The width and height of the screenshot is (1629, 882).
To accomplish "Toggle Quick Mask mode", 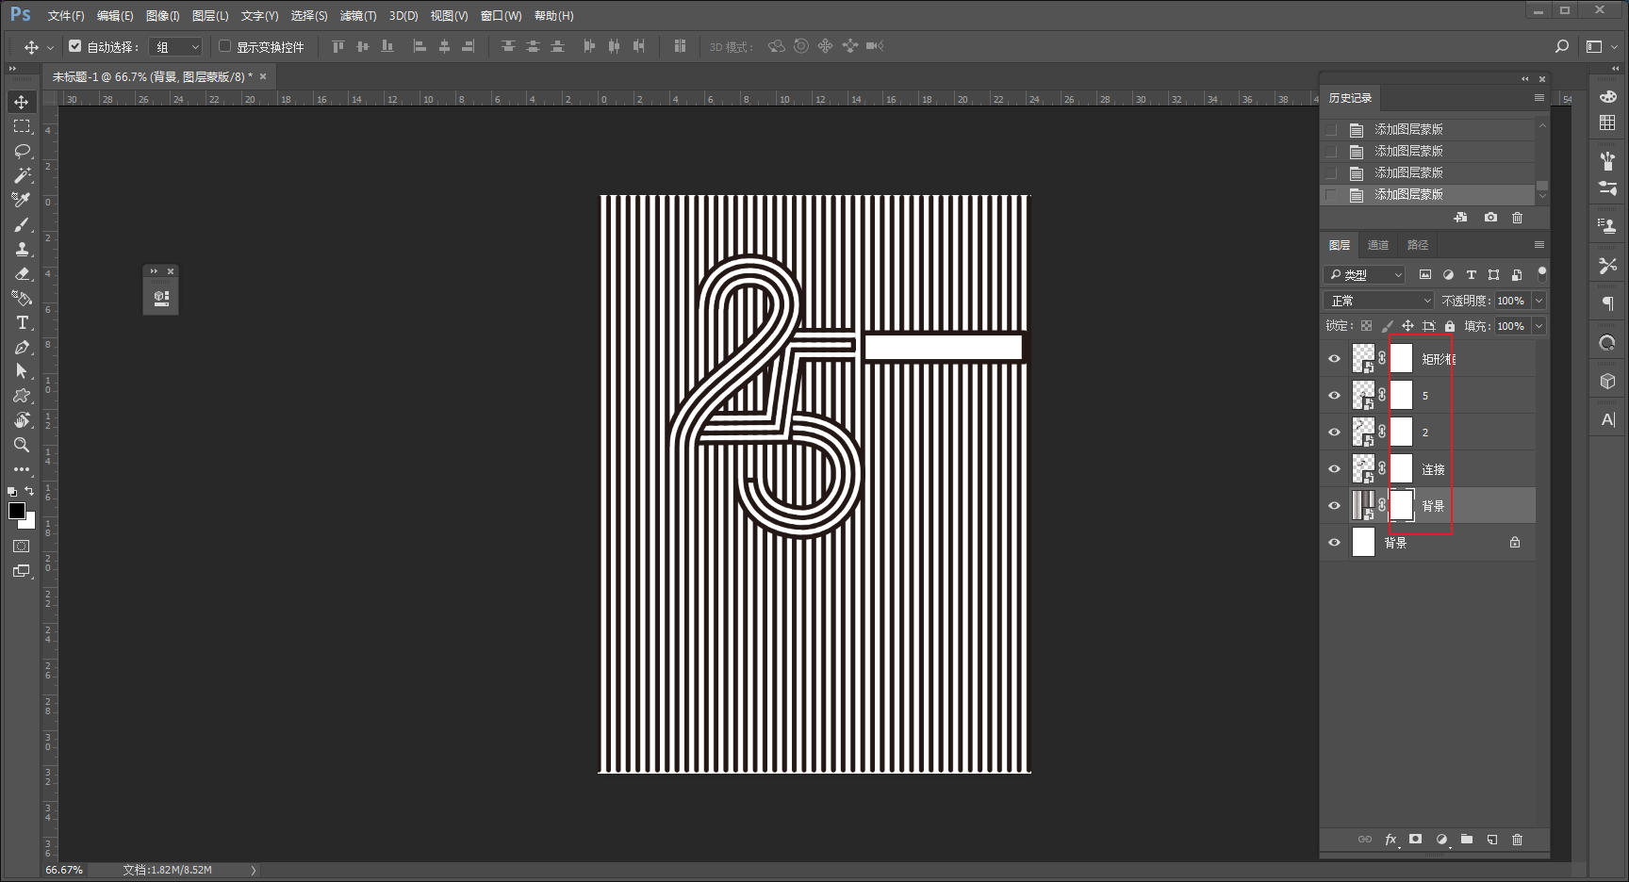I will point(22,547).
